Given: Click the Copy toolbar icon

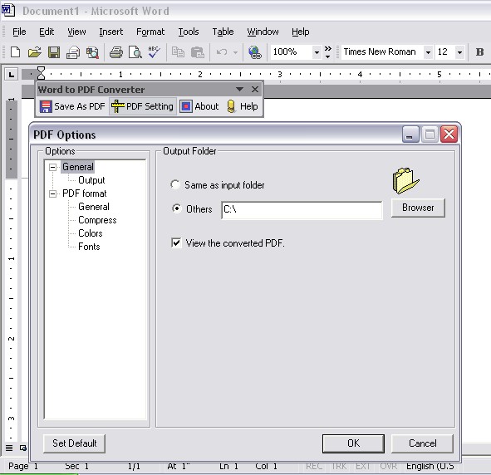Looking at the screenshot, I should coord(178,52).
